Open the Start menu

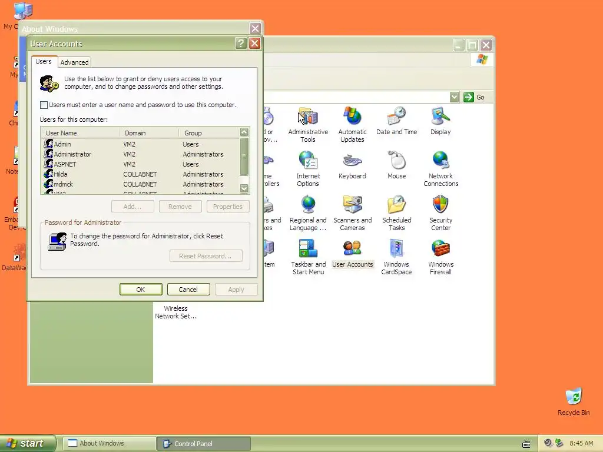pos(28,444)
